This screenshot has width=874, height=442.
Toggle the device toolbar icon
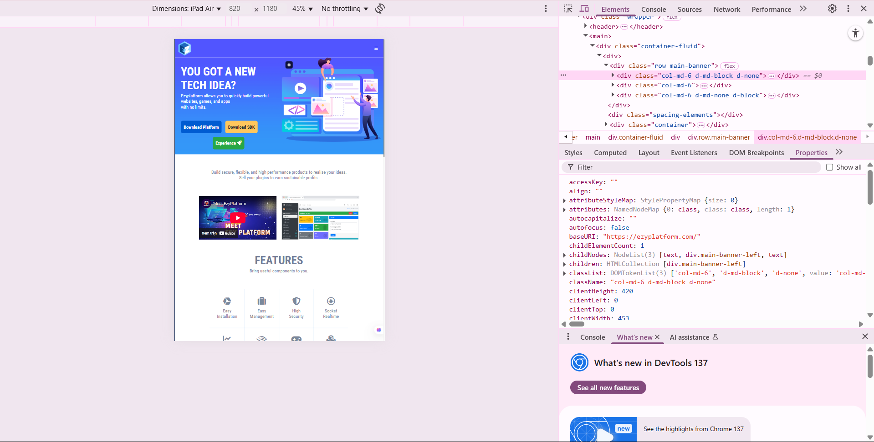(x=584, y=9)
